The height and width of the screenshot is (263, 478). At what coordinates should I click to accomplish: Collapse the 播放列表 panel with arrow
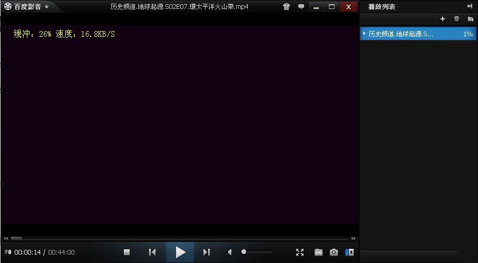469,6
